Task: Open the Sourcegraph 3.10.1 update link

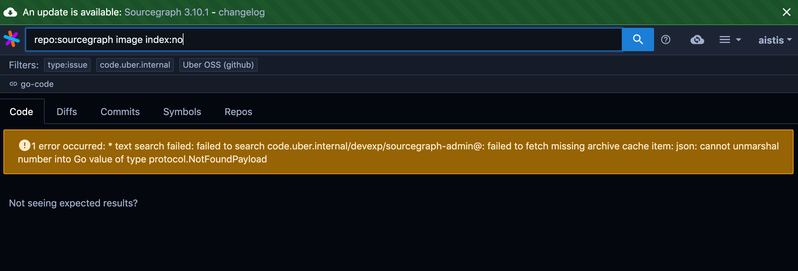Action: [167, 12]
